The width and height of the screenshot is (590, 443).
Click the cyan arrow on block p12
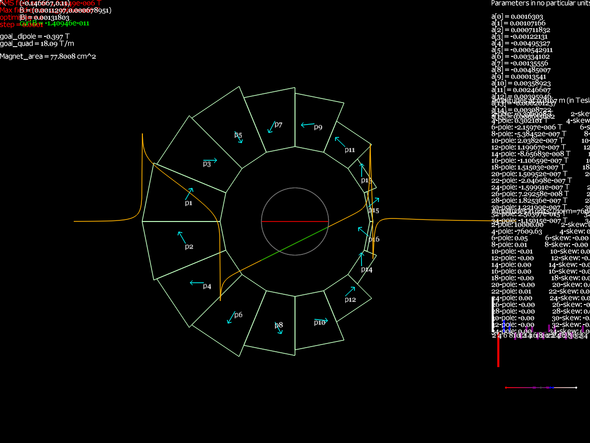point(350,291)
